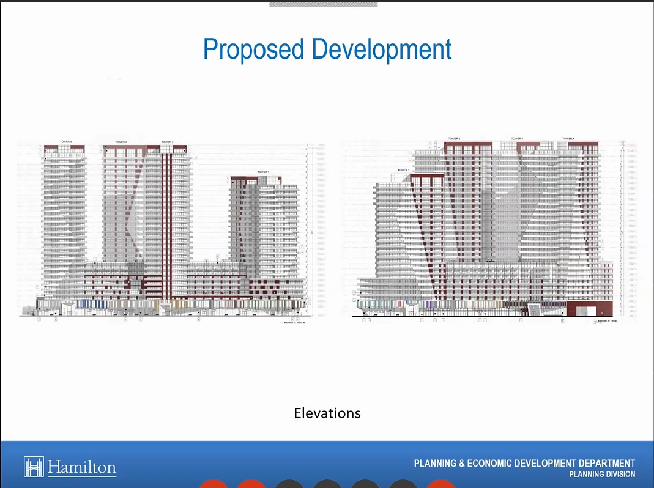Click the Hamilton wordmark in footer
The image size is (654, 488).
[x=81, y=468]
